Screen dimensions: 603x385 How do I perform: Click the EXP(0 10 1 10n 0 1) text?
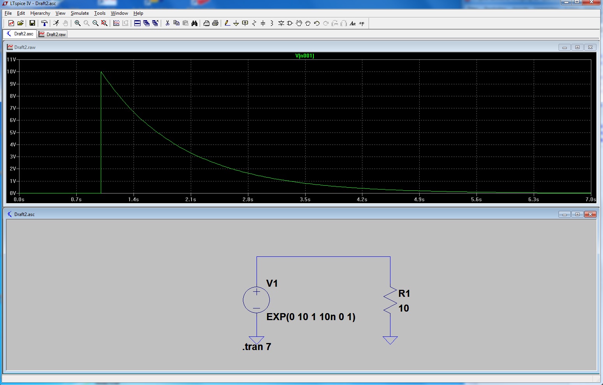[x=311, y=317]
